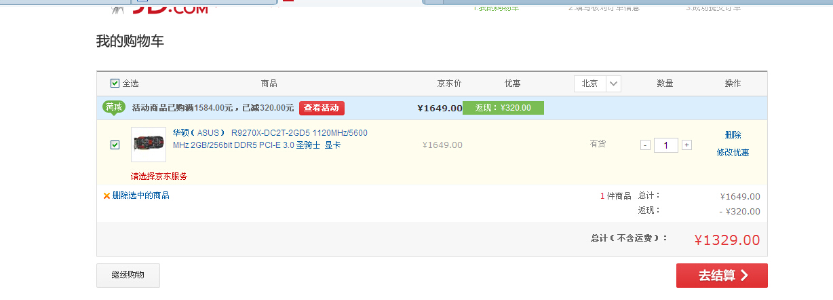833x300 pixels.
Task: Click the 优惠 column header
Action: (513, 83)
